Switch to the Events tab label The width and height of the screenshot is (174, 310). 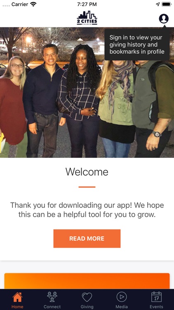tap(156, 307)
